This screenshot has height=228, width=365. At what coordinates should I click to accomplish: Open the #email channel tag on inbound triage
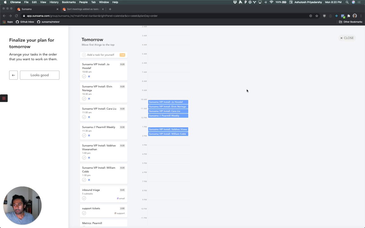pyautogui.click(x=121, y=199)
